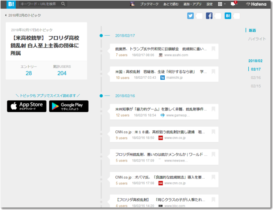View 10 users of mainichi article
This screenshot has height=210, width=273.
(x=122, y=77)
